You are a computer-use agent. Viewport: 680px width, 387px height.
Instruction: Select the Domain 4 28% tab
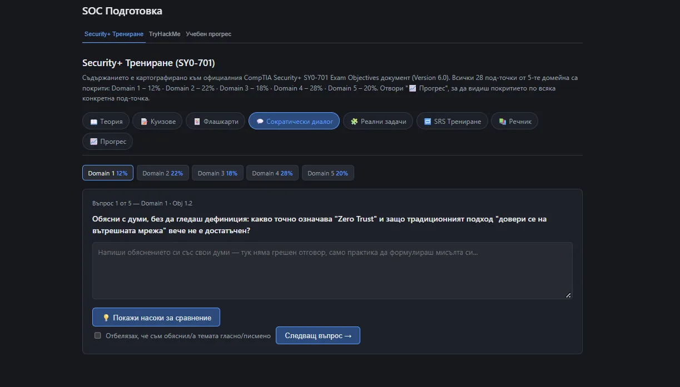tap(272, 173)
